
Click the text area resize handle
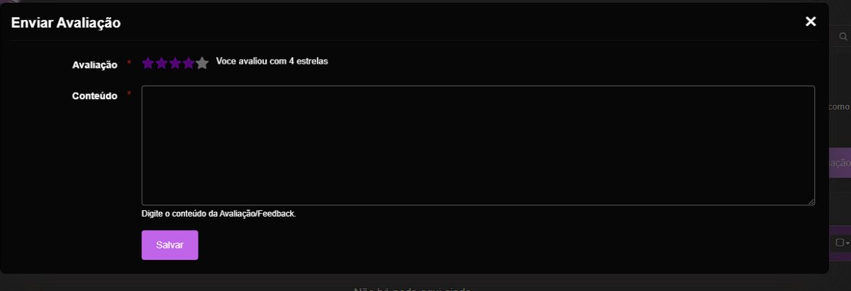pos(811,202)
